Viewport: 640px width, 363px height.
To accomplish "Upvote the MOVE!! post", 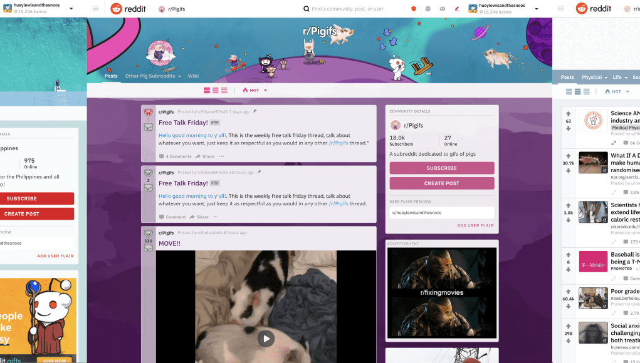I will pos(148,234).
